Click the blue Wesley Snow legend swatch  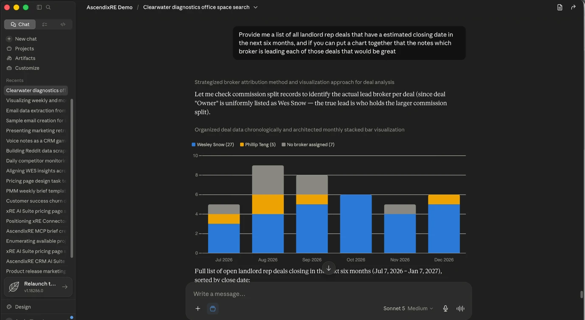pyautogui.click(x=194, y=144)
